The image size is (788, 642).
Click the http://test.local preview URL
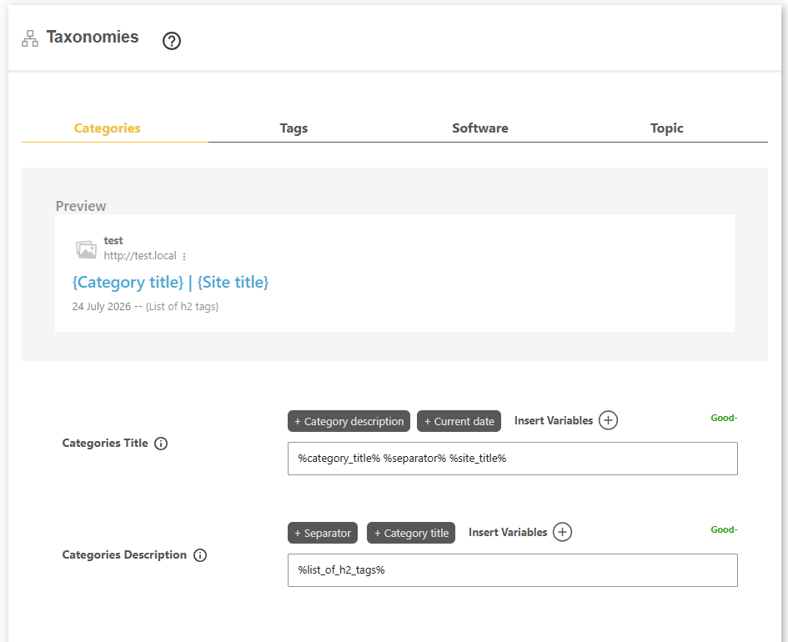tap(140, 256)
